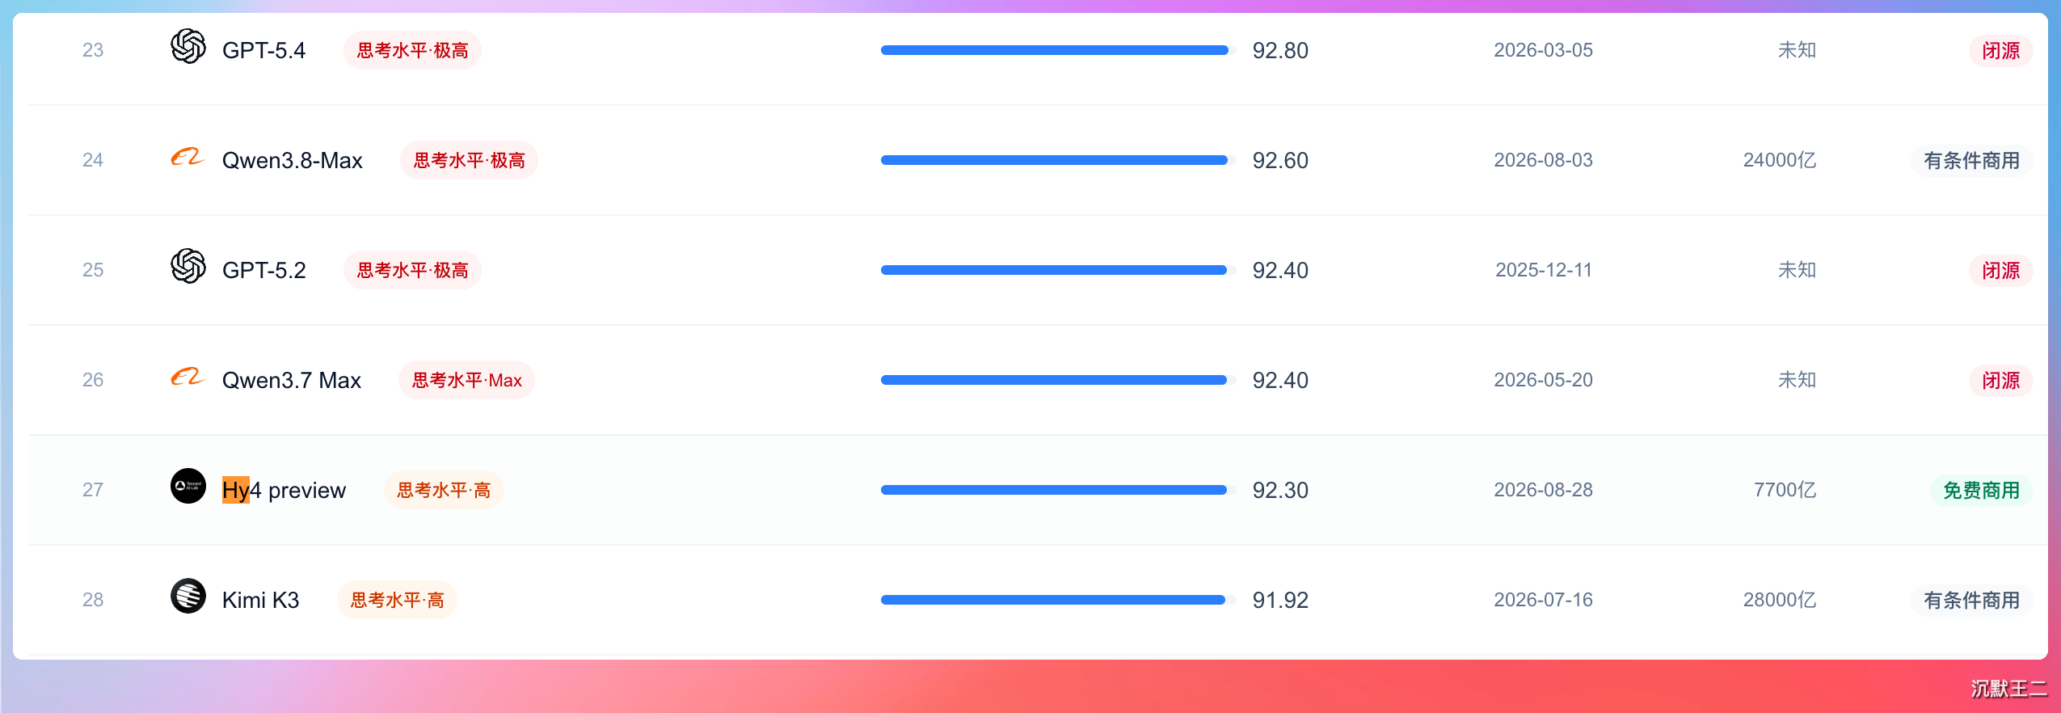Click the 2026-07-16 release date of Kimi K3
Viewport: 2061px width, 713px height.
(x=1543, y=600)
